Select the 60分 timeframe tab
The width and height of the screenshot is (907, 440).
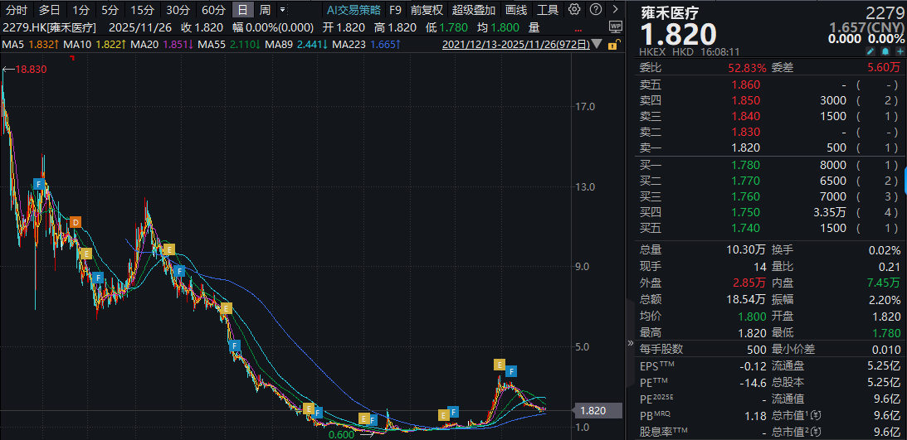pos(213,10)
